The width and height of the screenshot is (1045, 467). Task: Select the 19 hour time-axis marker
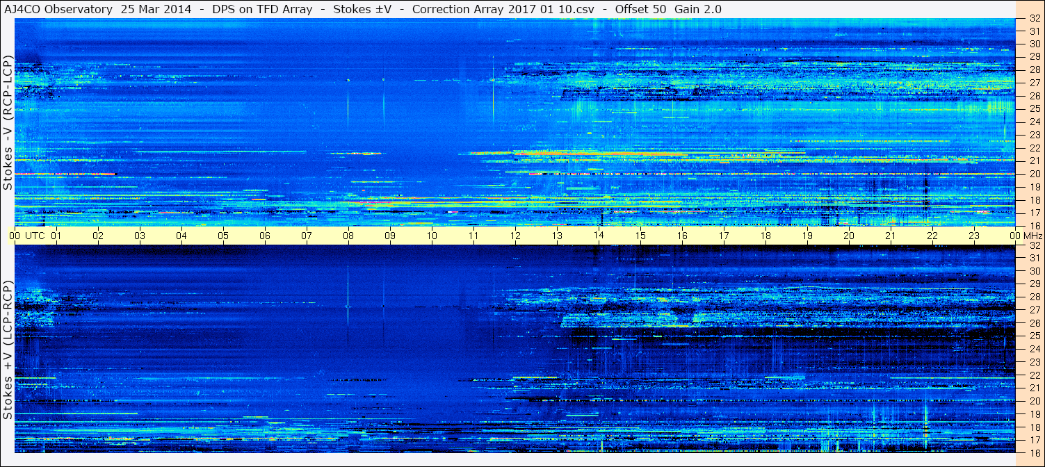[807, 236]
